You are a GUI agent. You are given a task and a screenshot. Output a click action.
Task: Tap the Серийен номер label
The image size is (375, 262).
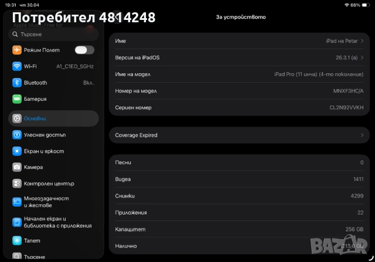[x=133, y=108]
